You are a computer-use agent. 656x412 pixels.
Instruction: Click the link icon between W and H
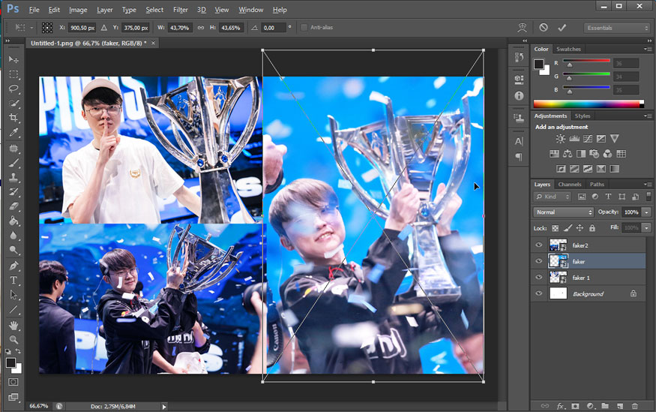[x=201, y=28]
